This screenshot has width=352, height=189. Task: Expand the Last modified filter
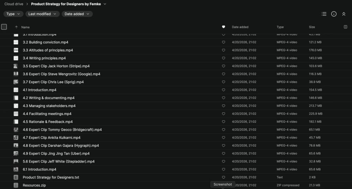pos(42,14)
